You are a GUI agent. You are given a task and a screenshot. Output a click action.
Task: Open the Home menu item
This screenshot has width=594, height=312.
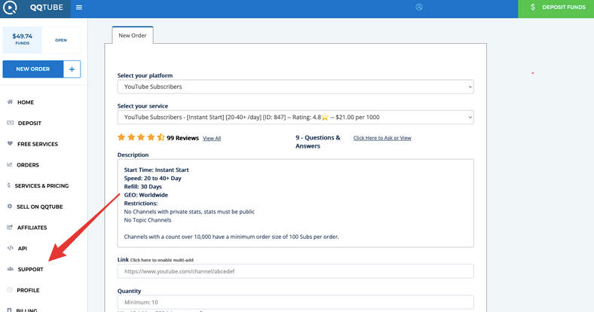point(26,102)
